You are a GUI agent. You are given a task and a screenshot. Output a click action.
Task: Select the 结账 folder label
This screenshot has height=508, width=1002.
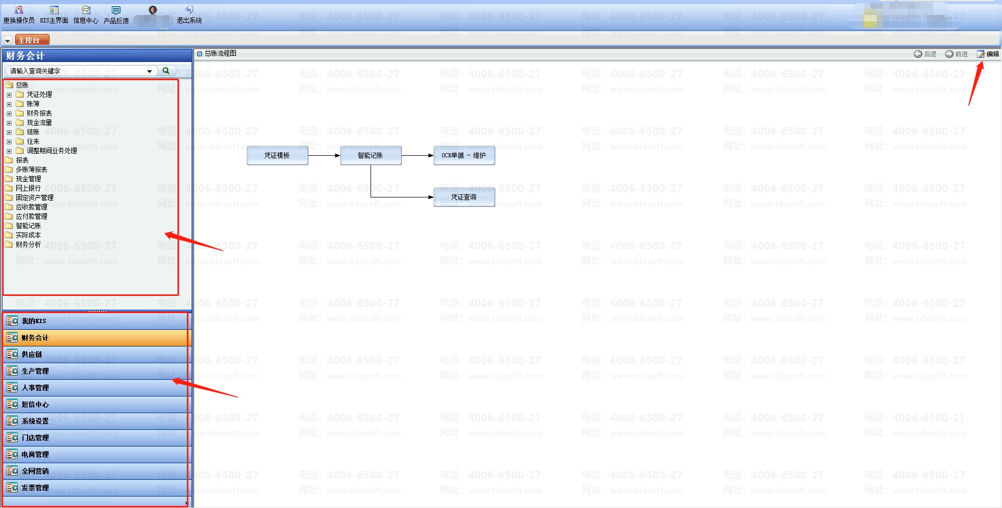tap(33, 132)
